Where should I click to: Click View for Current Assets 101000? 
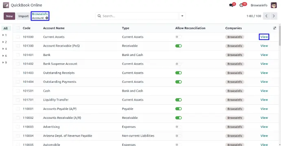[x=264, y=37]
